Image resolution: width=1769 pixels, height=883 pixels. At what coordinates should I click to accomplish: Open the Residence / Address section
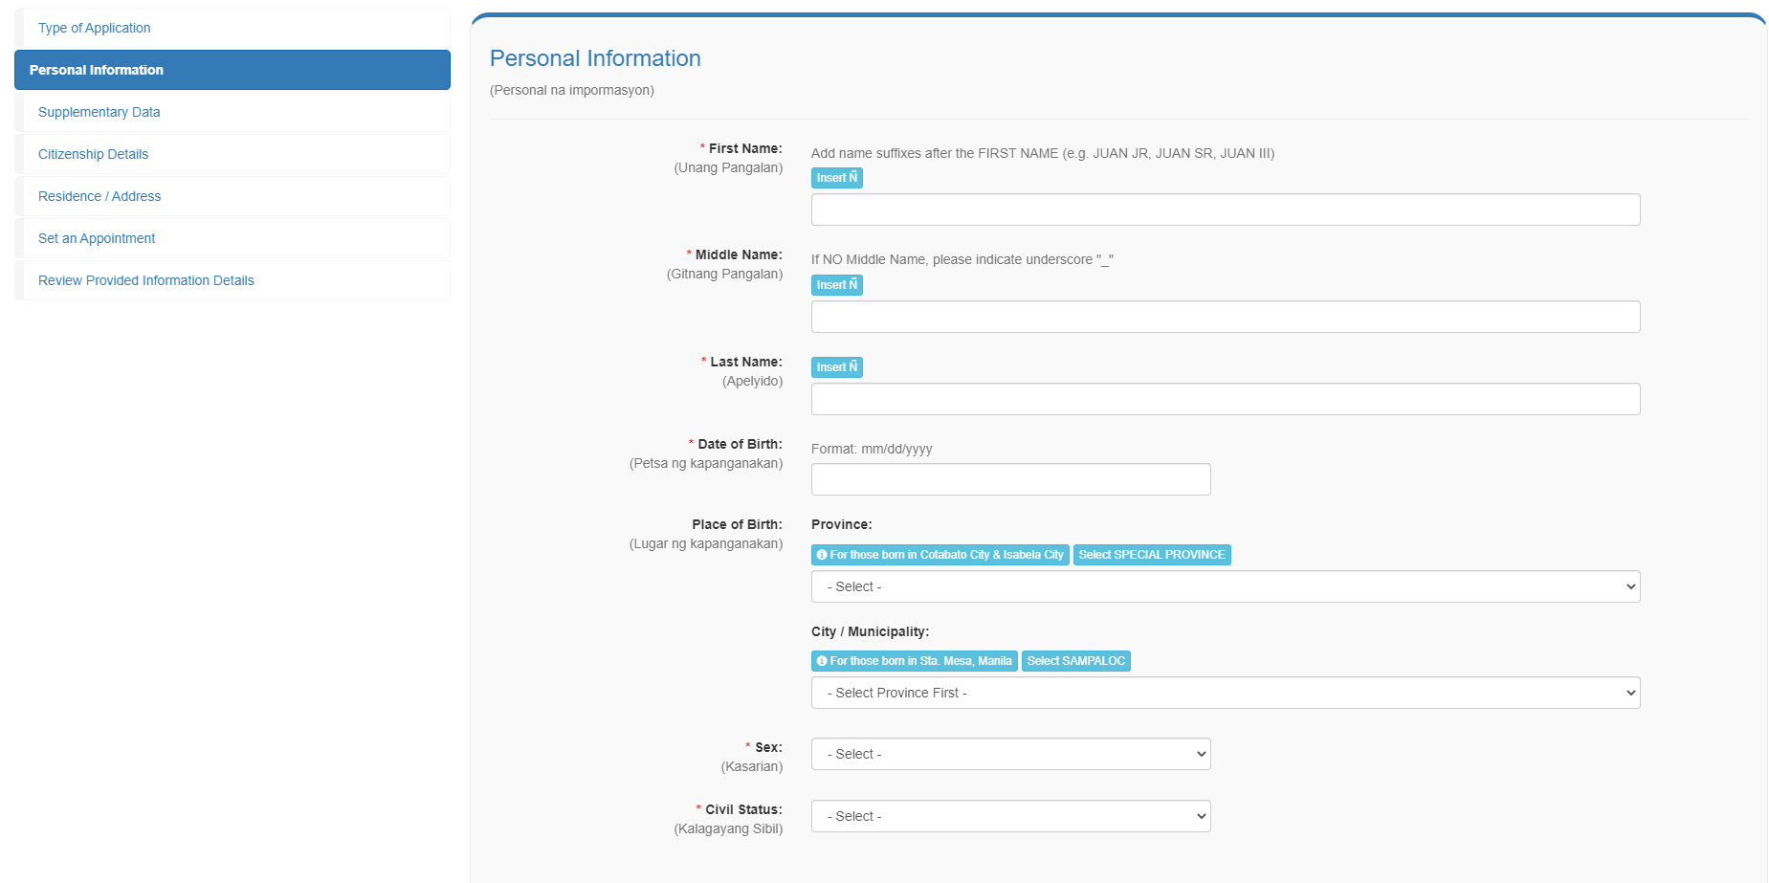pos(100,196)
